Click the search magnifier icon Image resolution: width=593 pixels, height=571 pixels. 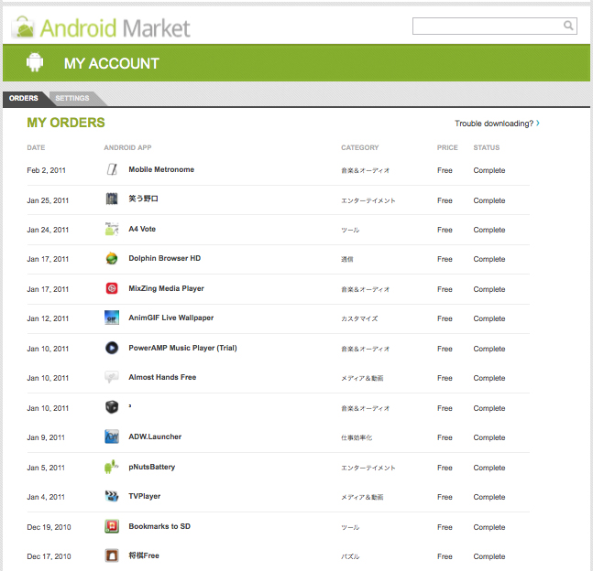pos(568,26)
